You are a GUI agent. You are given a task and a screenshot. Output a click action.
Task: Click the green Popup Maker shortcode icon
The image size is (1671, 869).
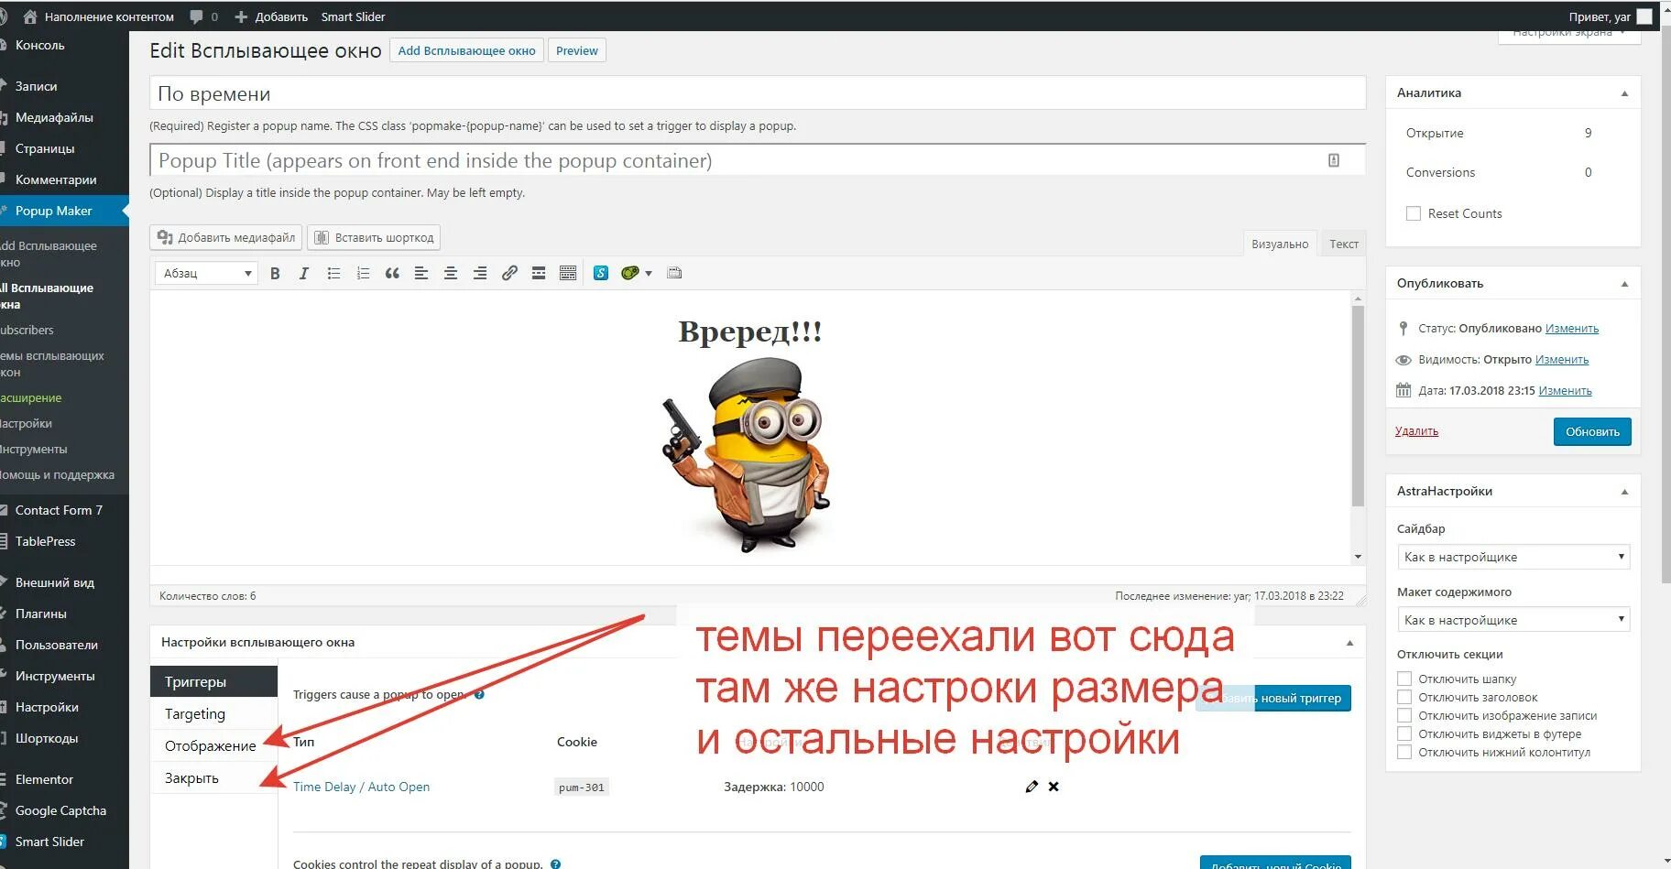[x=630, y=273]
